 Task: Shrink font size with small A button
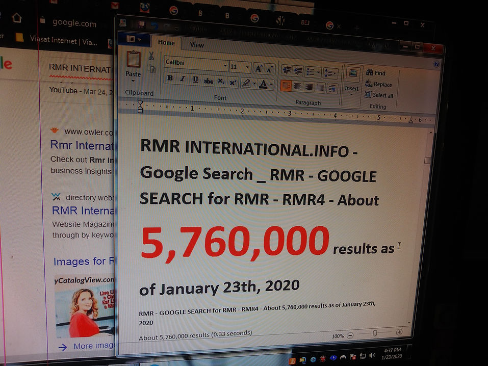(x=270, y=69)
